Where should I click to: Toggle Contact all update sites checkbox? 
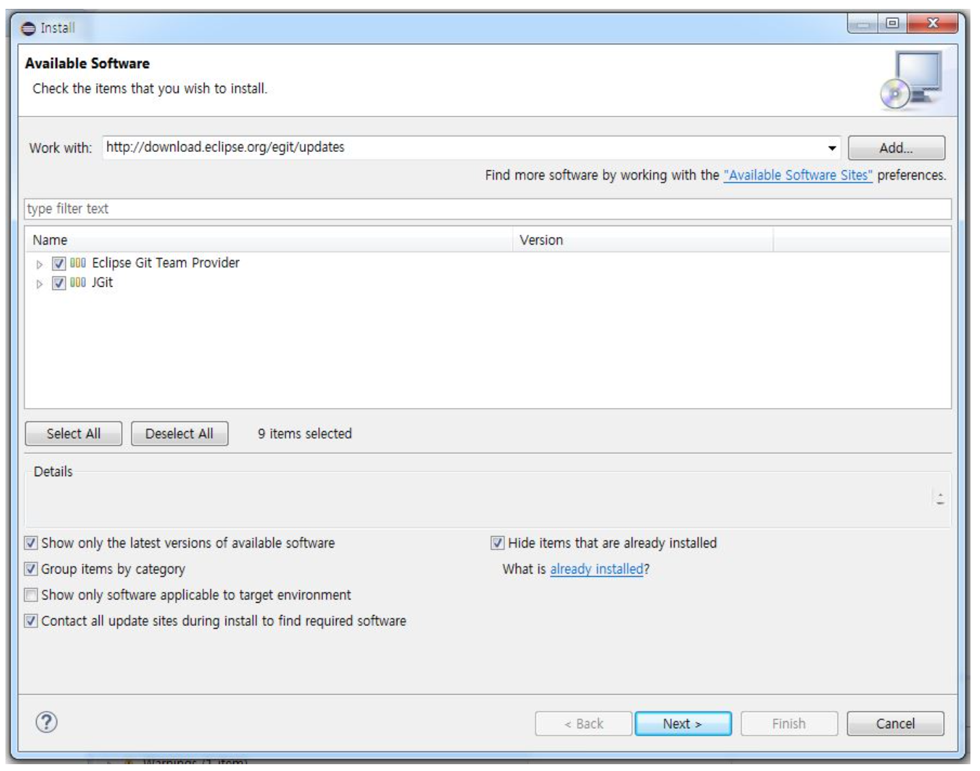[31, 620]
